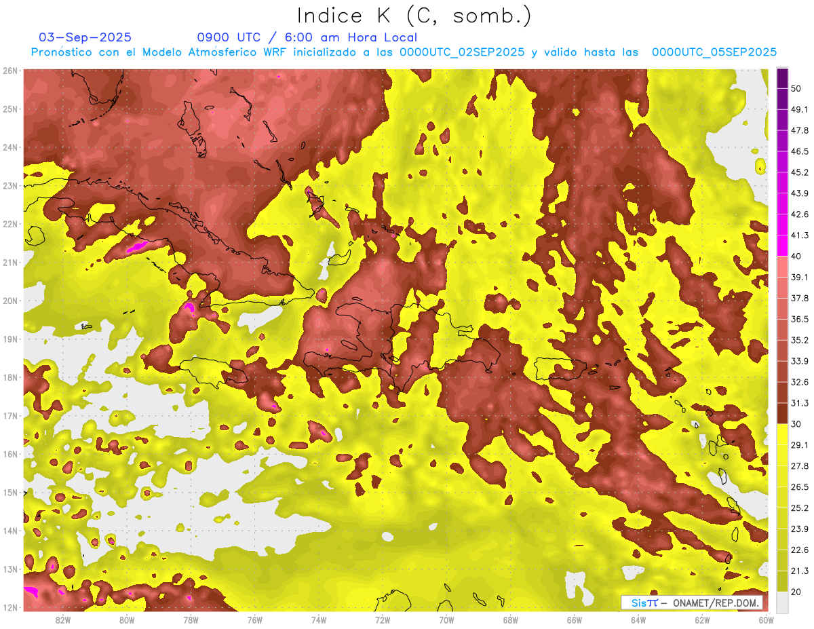Click the colorbar value '29.1'
Image resolution: width=814 pixels, height=629 pixels.
pos(799,445)
